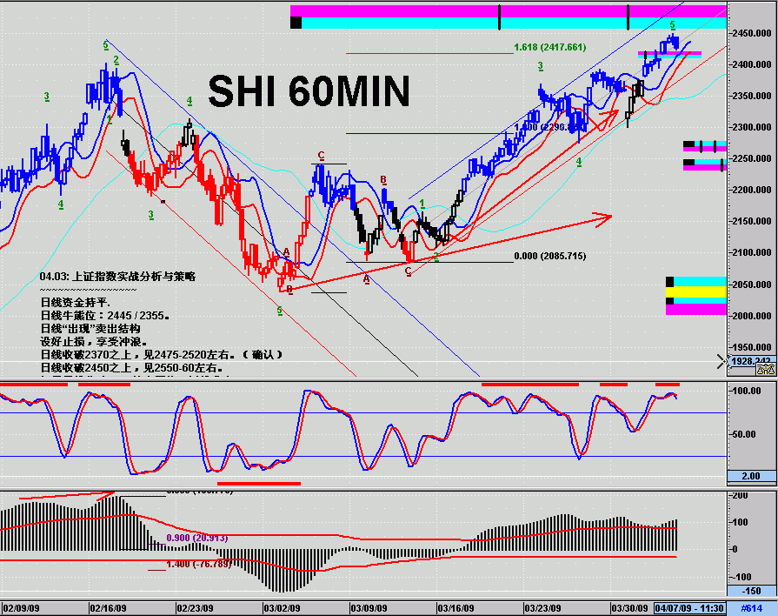Click the 50.00 oscillator axis label
Screen dimensions: 778x616
744,434
